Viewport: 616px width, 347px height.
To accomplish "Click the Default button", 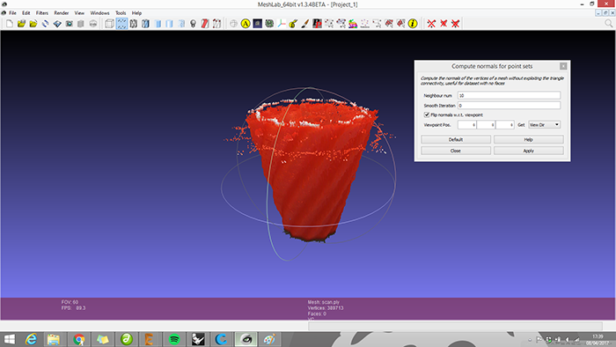I will tap(456, 139).
